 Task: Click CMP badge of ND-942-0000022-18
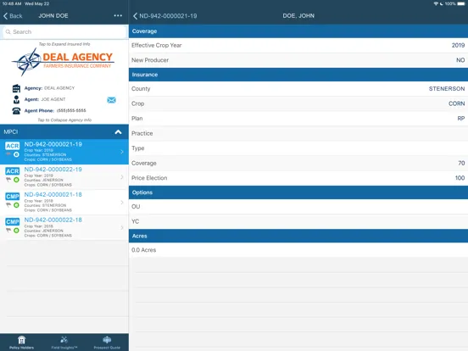(12, 222)
